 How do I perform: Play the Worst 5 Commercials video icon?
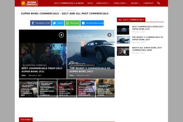point(109,35)
